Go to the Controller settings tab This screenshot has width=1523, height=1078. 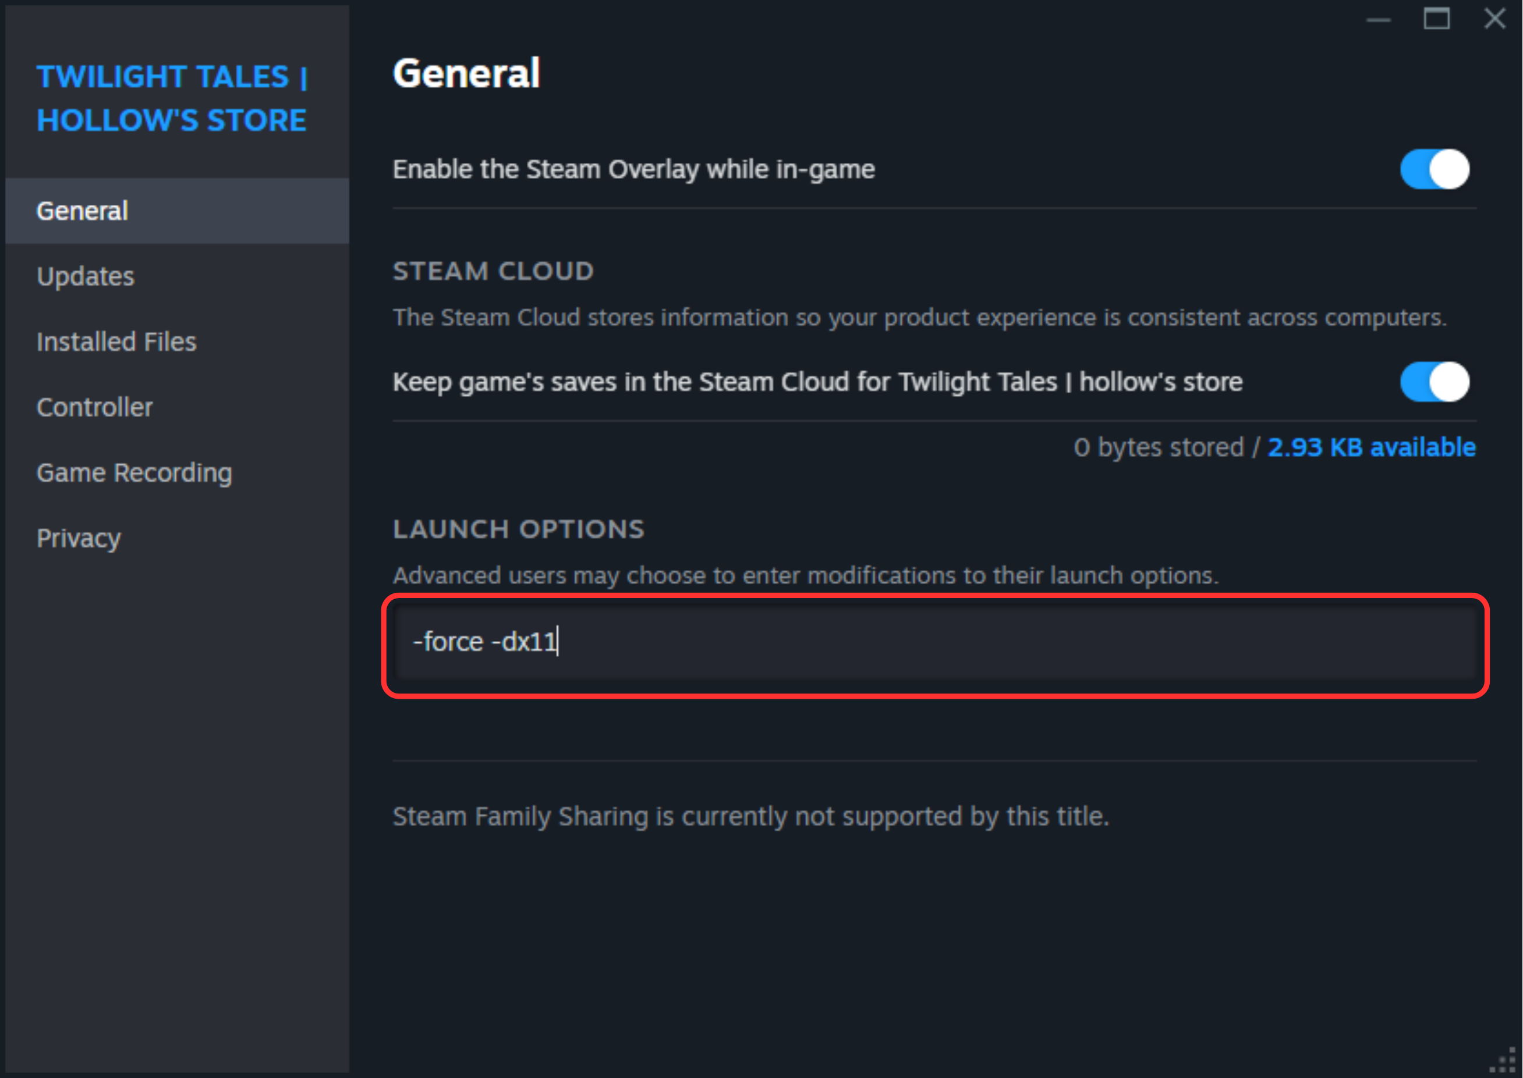click(95, 407)
